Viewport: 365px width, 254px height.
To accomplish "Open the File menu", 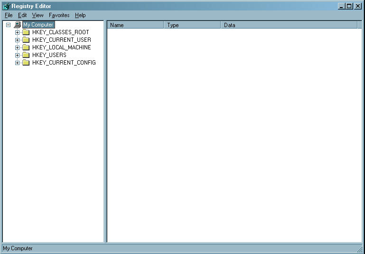I will pos(9,15).
